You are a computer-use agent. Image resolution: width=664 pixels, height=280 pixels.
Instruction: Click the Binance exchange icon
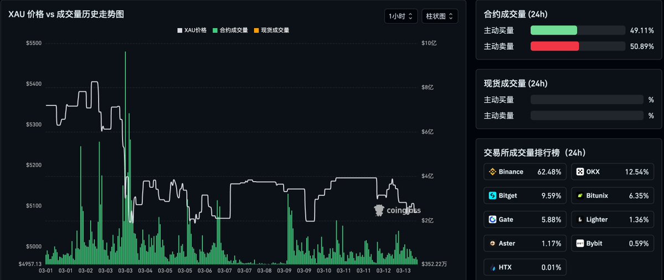click(x=492, y=172)
